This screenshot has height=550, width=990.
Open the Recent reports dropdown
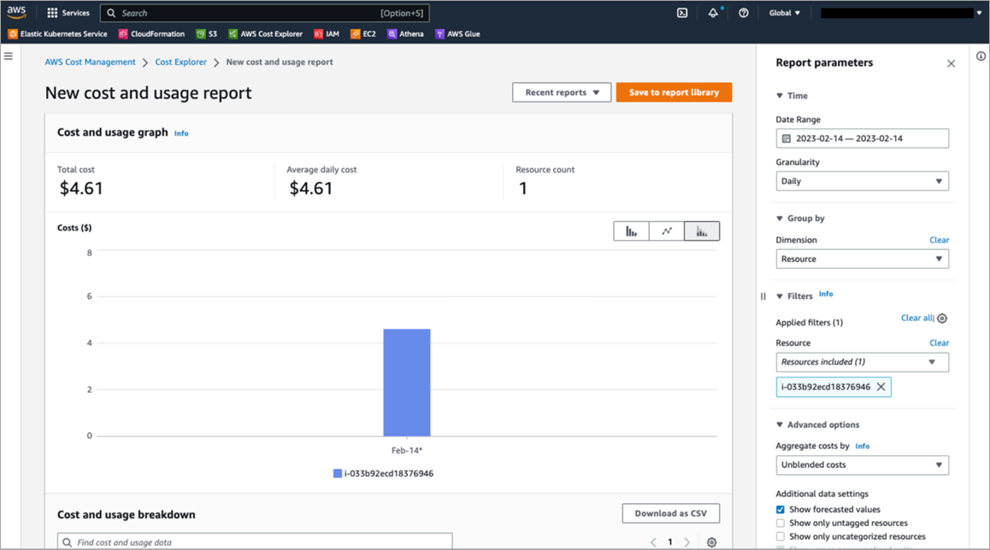562,92
